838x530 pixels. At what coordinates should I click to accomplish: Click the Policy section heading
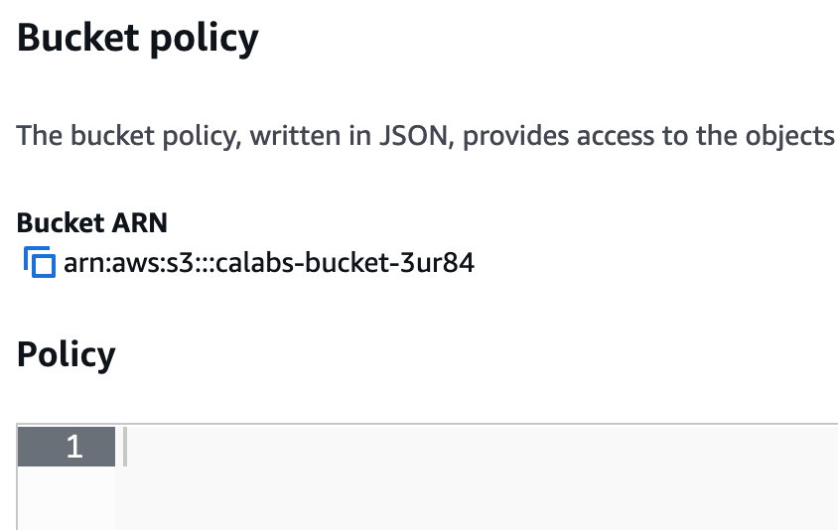[x=67, y=354]
